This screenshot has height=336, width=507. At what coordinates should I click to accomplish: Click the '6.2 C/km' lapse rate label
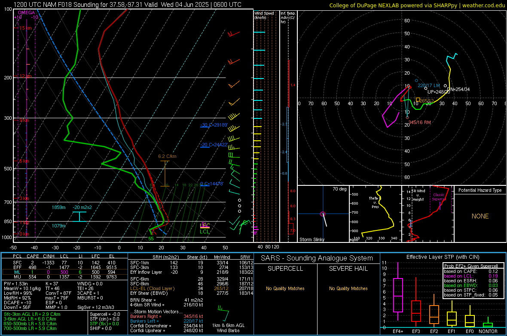coord(167,156)
